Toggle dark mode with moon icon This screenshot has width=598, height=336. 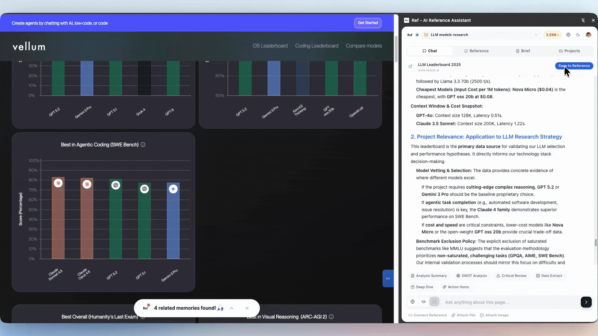(578, 35)
